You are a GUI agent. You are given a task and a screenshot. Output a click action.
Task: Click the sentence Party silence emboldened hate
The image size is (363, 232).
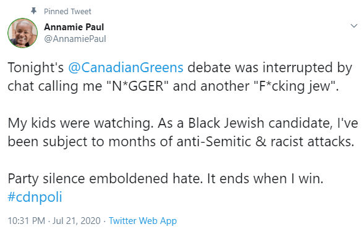(x=105, y=178)
